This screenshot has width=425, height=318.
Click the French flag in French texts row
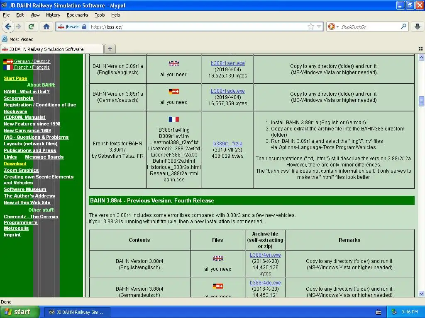tap(174, 119)
